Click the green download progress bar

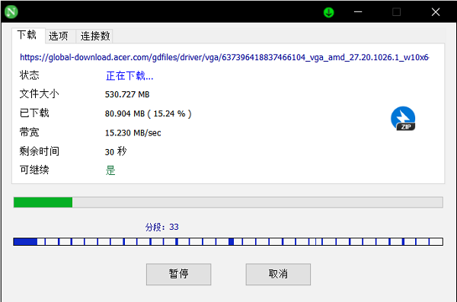coord(228,202)
